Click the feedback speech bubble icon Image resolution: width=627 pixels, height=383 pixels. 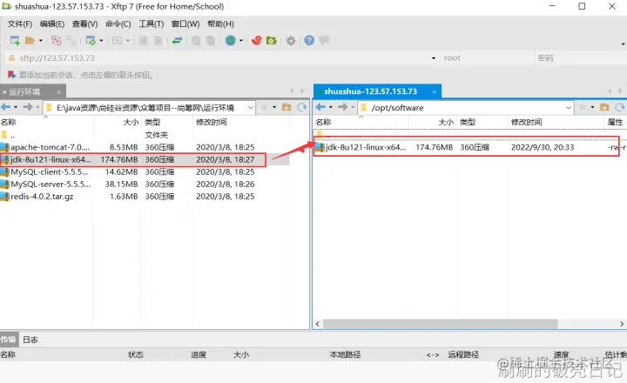[x=324, y=40]
